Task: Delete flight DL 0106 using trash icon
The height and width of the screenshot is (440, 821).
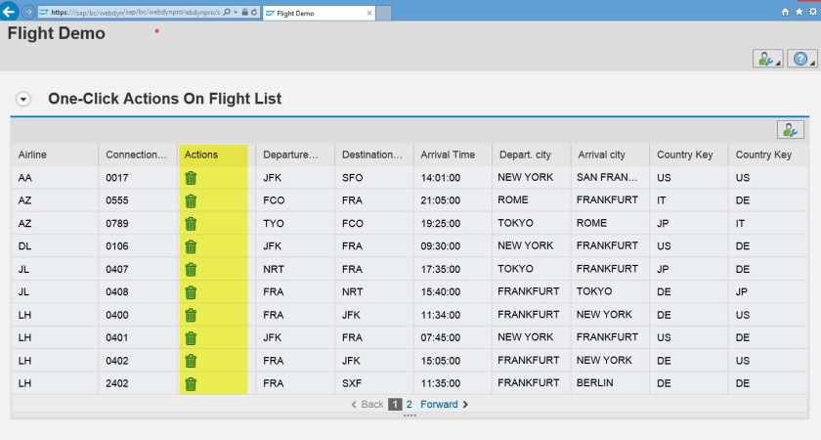Action: point(191,246)
